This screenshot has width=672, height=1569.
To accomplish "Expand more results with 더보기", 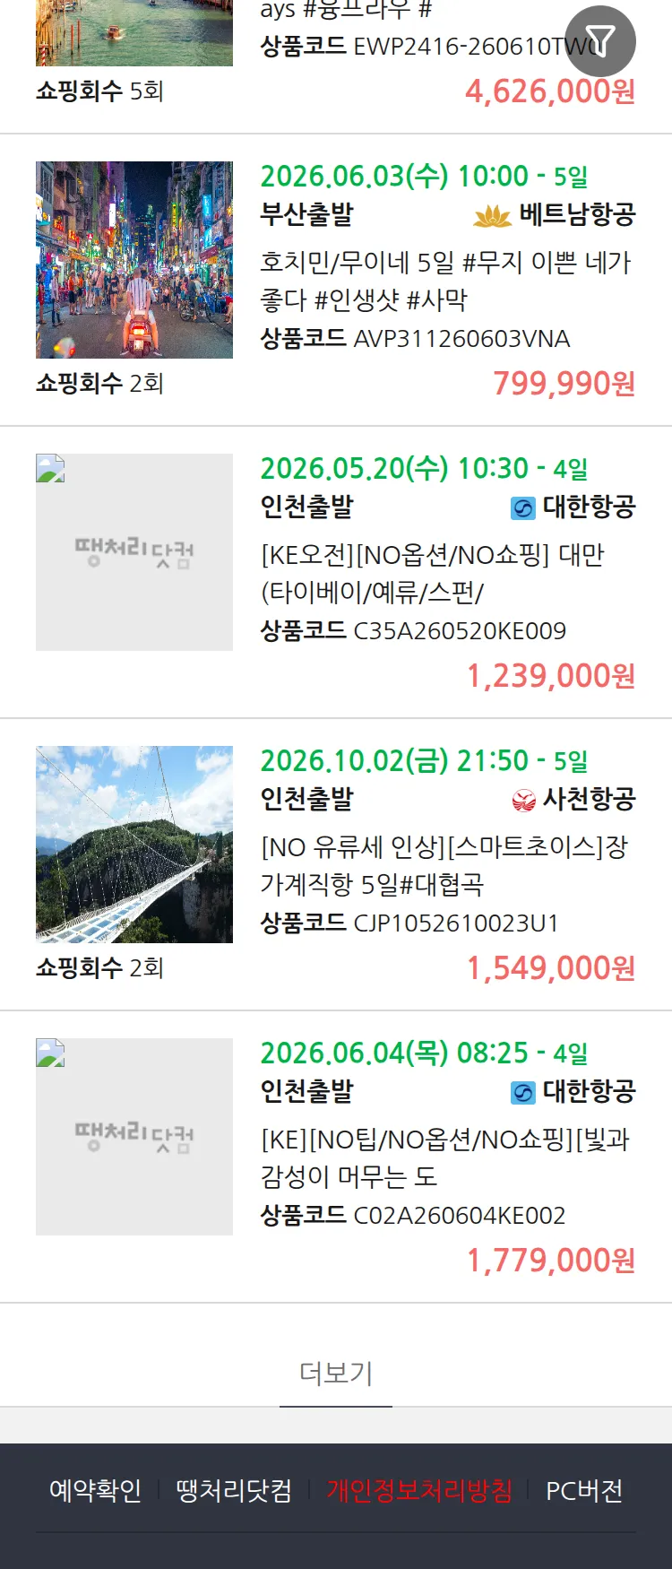I will pyautogui.click(x=336, y=1373).
